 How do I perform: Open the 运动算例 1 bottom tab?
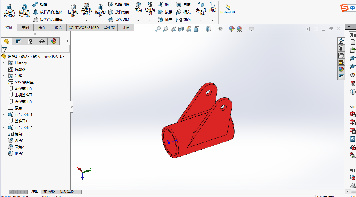[x=68, y=192]
